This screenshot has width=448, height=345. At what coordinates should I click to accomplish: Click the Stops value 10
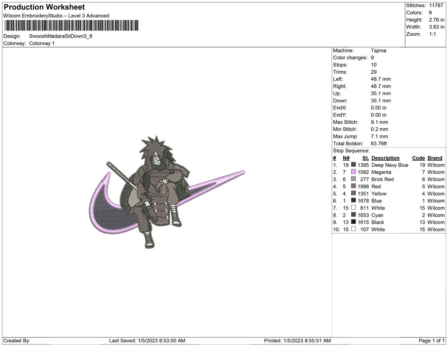374,65
